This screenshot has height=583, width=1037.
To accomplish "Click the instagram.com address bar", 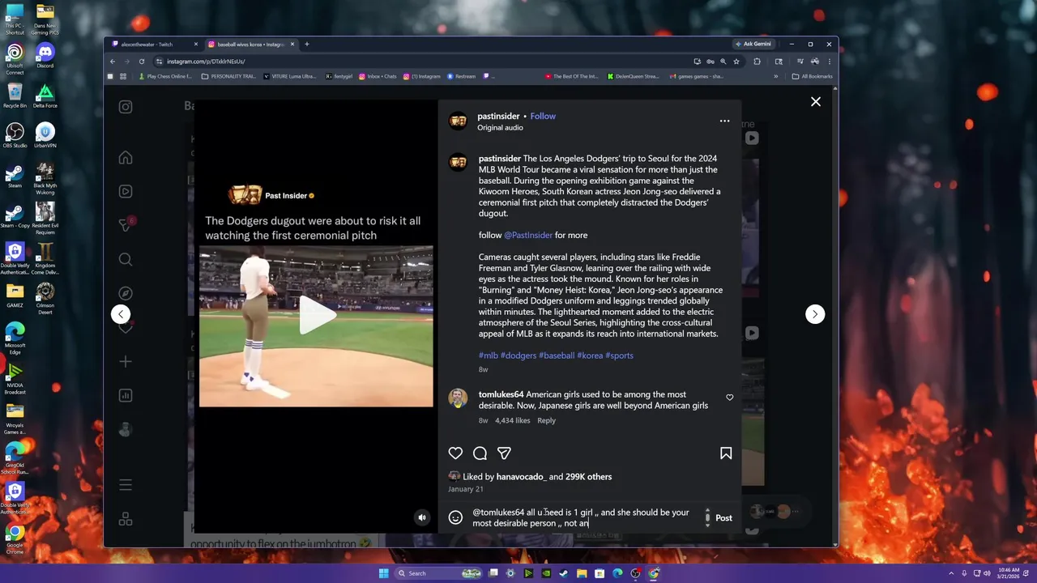I will [421, 62].
